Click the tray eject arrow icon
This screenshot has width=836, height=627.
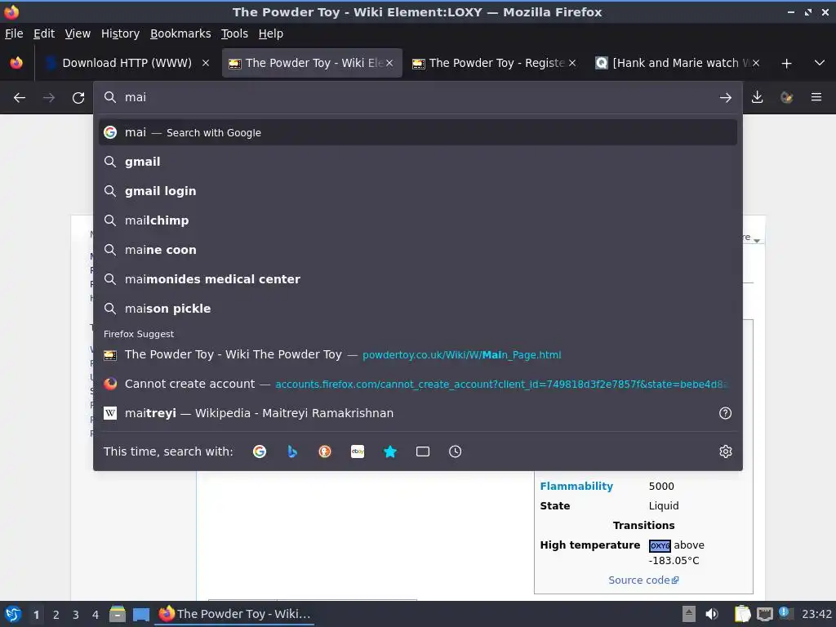pos(689,614)
